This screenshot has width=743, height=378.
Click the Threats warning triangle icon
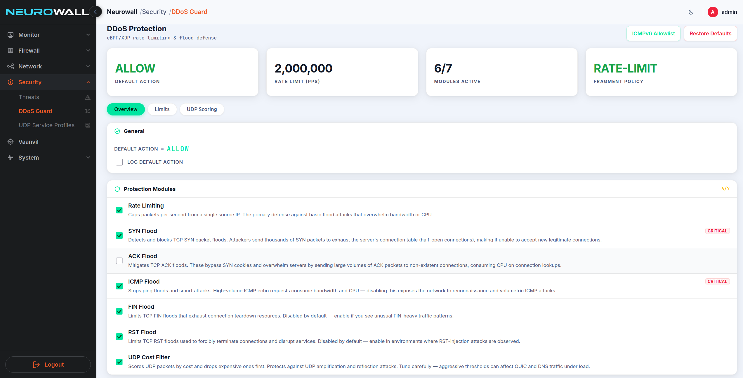pyautogui.click(x=88, y=97)
